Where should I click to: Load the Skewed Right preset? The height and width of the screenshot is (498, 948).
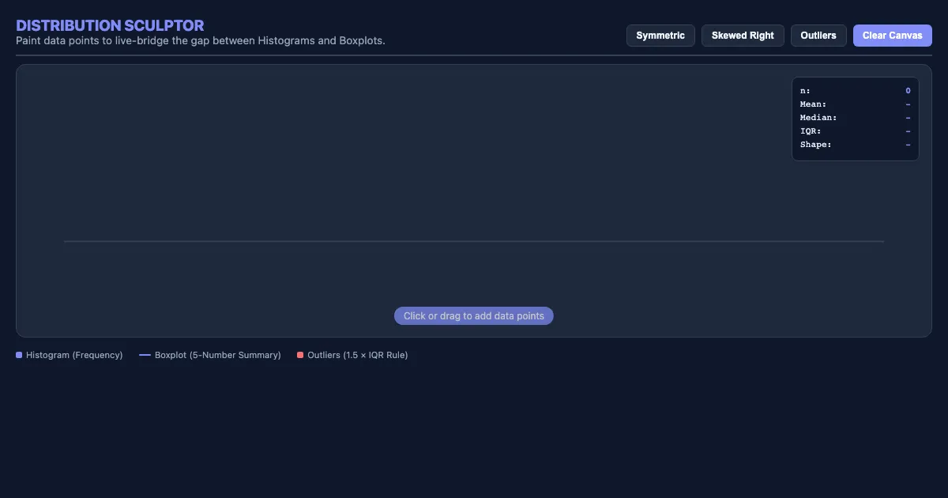point(743,36)
